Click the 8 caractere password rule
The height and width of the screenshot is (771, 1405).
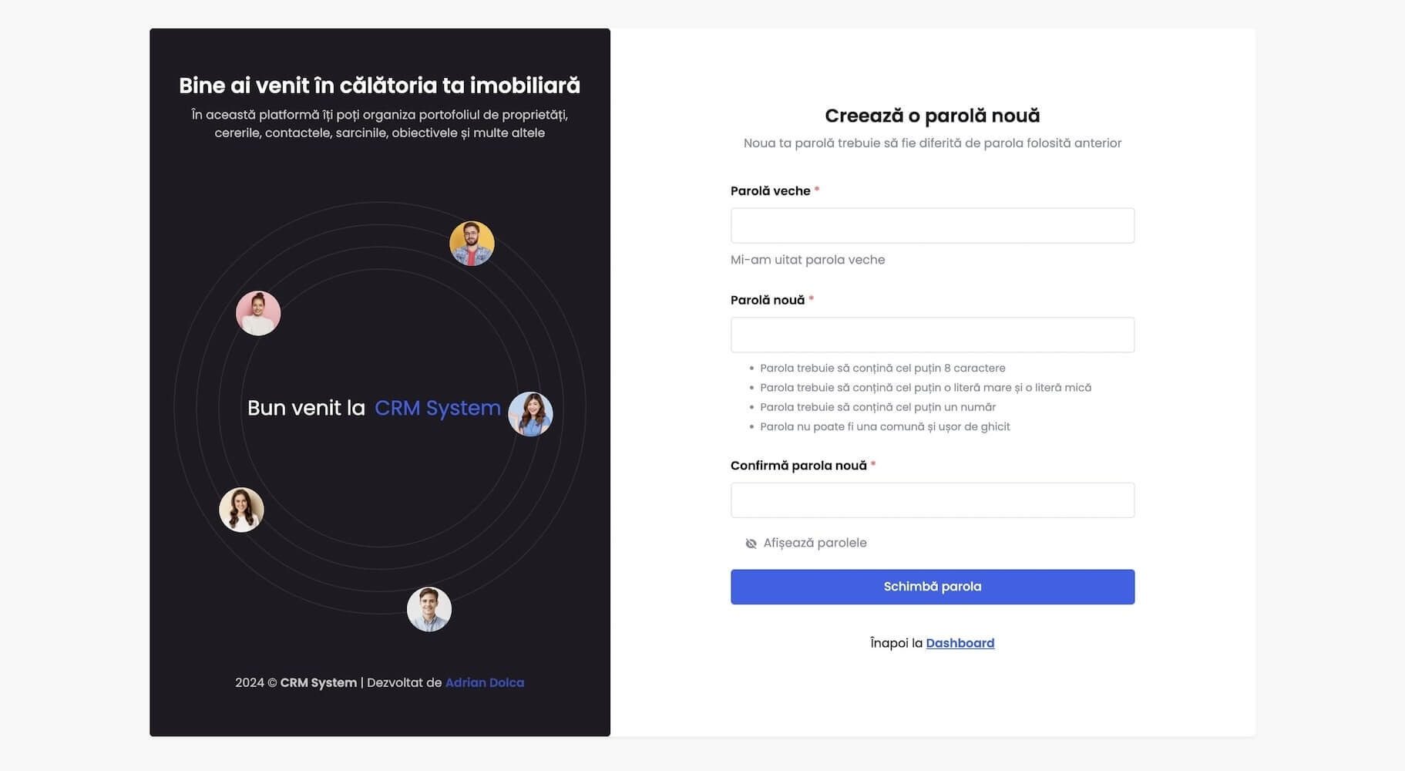(x=882, y=369)
